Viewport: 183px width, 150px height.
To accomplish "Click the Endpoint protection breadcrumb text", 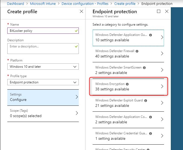I will (x=157, y=4).
